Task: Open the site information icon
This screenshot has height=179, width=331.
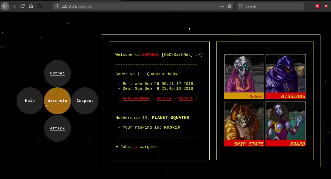Action: 57,6
